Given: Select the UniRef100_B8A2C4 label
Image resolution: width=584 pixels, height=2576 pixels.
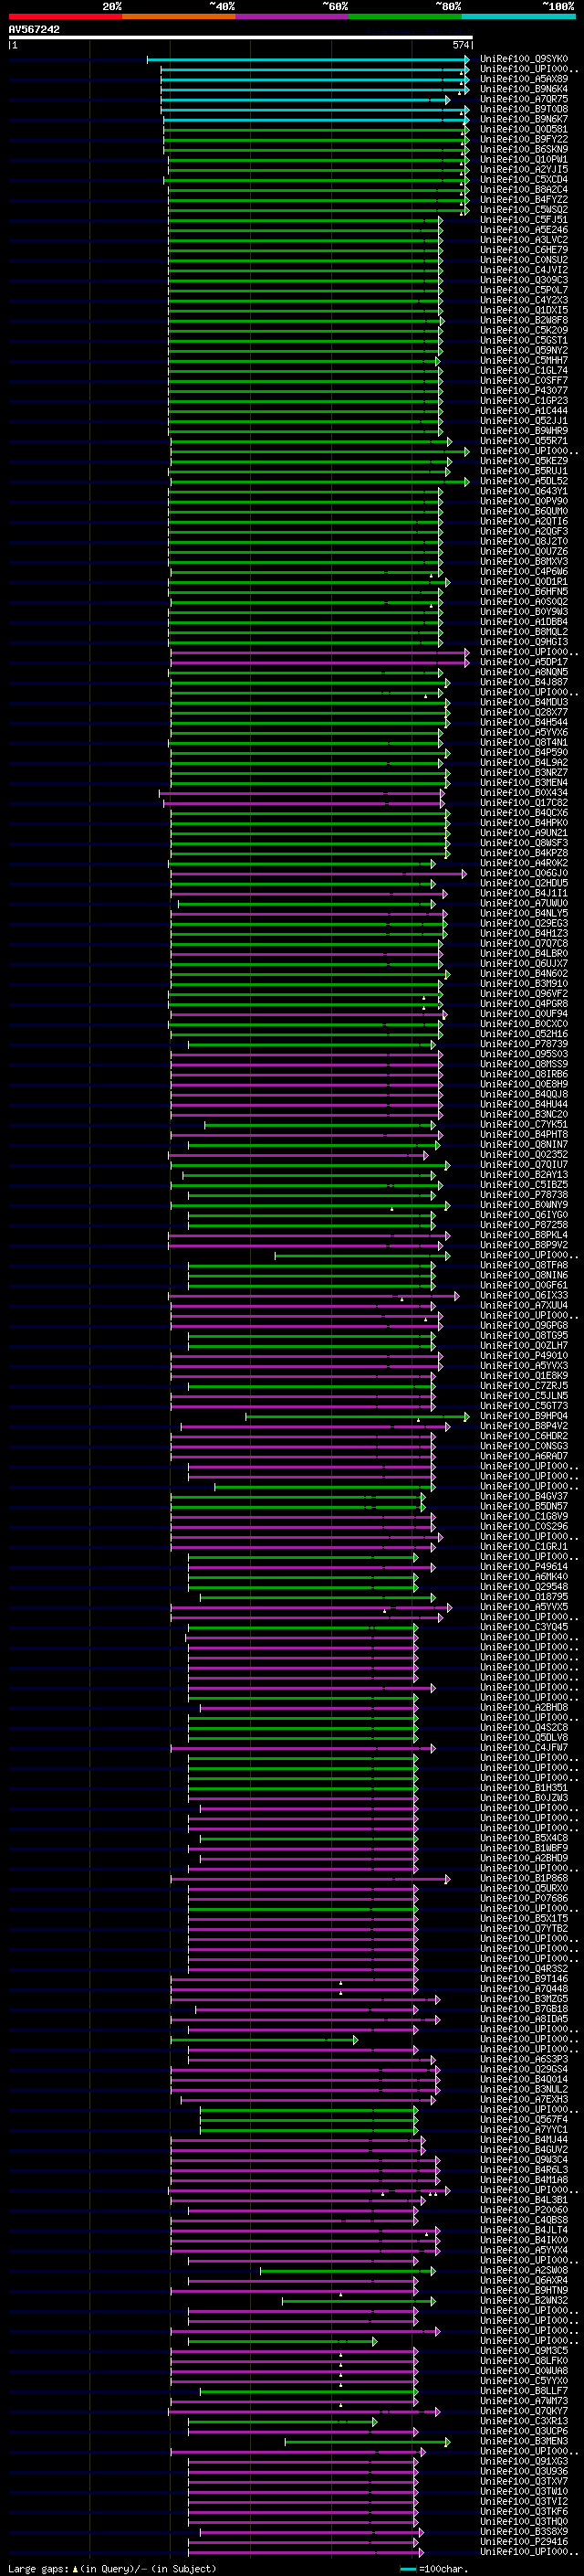Looking at the screenshot, I should coord(524,189).
